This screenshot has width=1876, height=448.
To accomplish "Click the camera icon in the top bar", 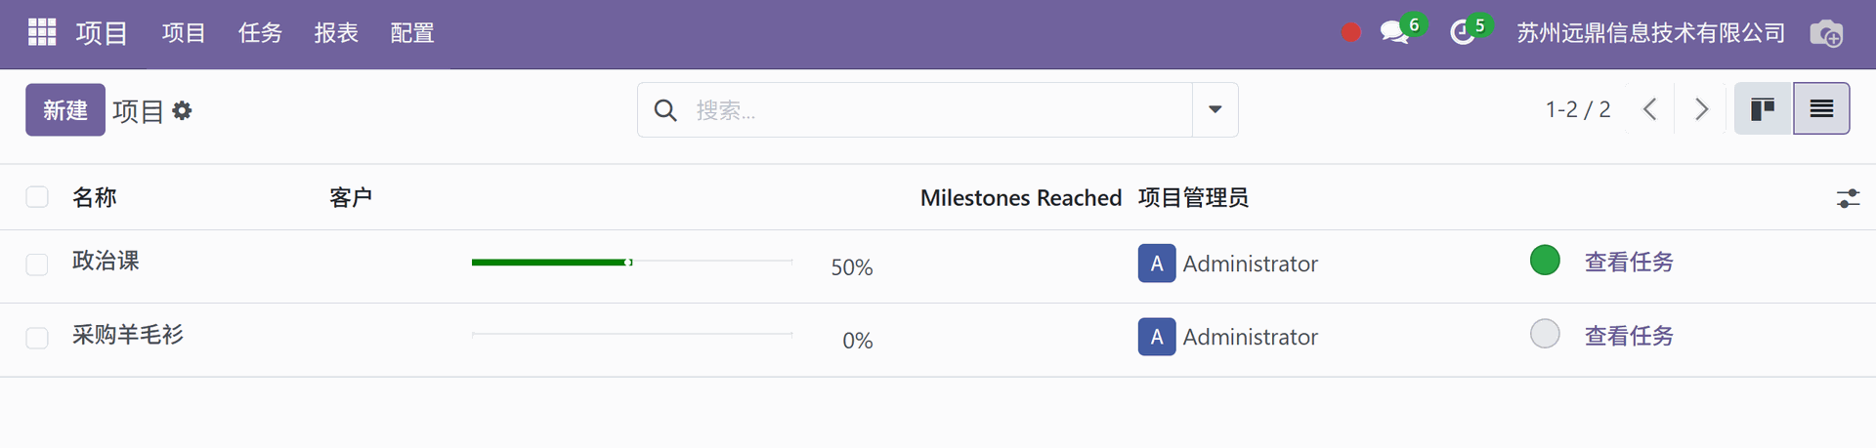I will pos(1825,33).
